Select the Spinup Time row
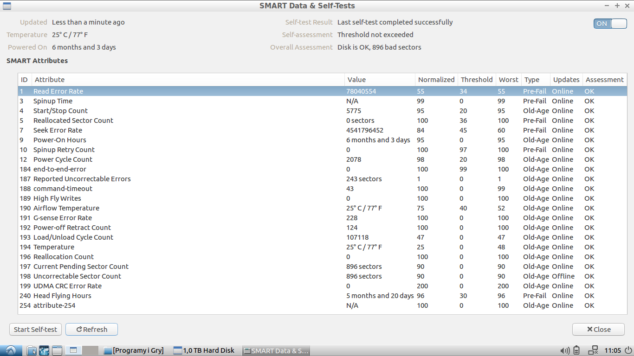 coord(322,101)
